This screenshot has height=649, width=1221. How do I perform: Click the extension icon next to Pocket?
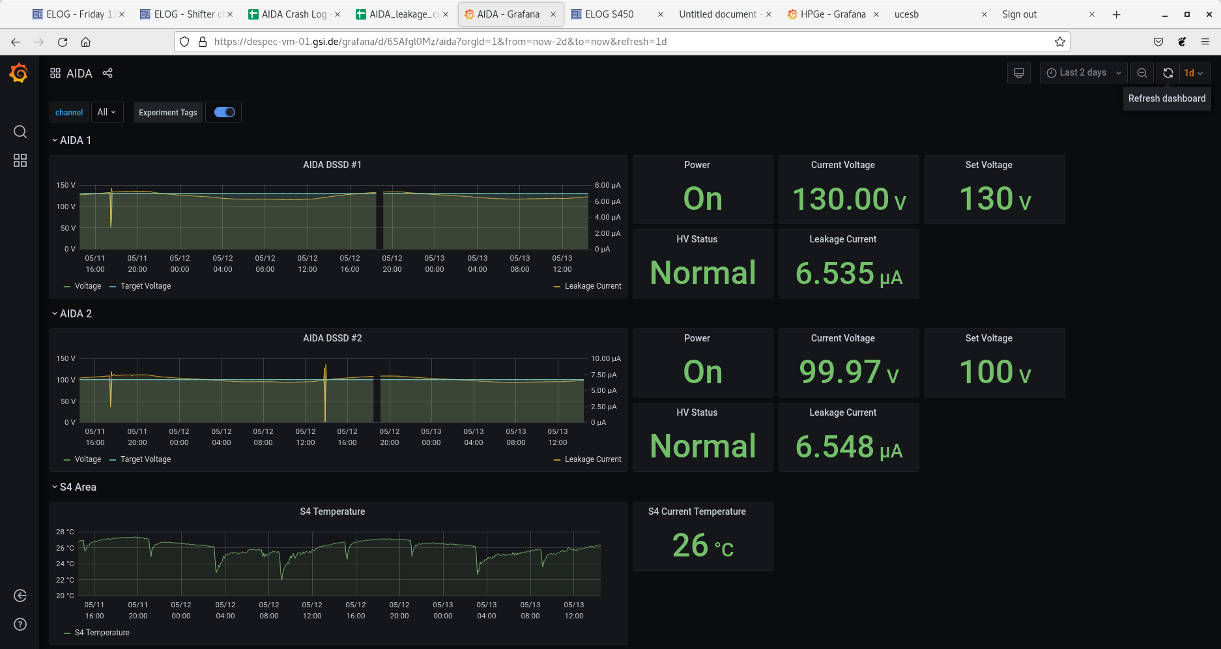click(1182, 42)
